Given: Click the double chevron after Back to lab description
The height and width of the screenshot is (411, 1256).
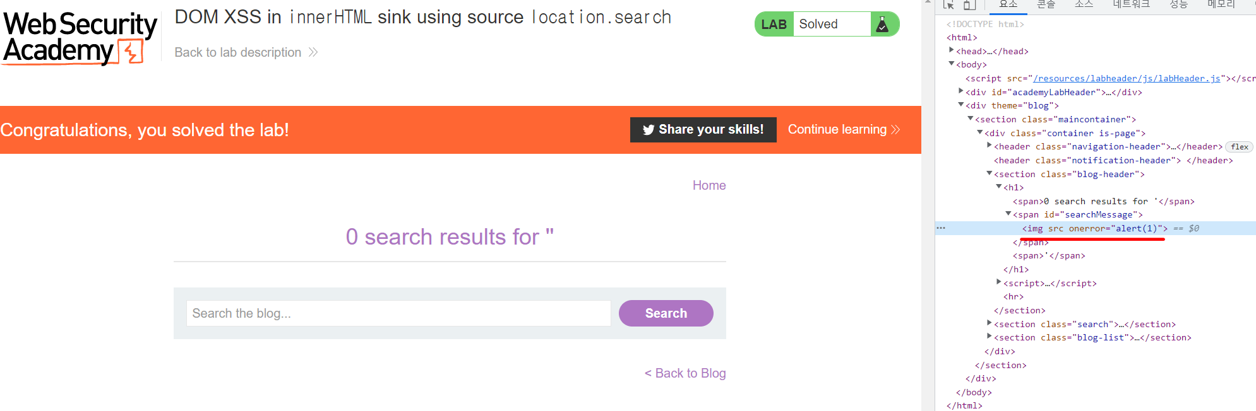Looking at the screenshot, I should 313,52.
